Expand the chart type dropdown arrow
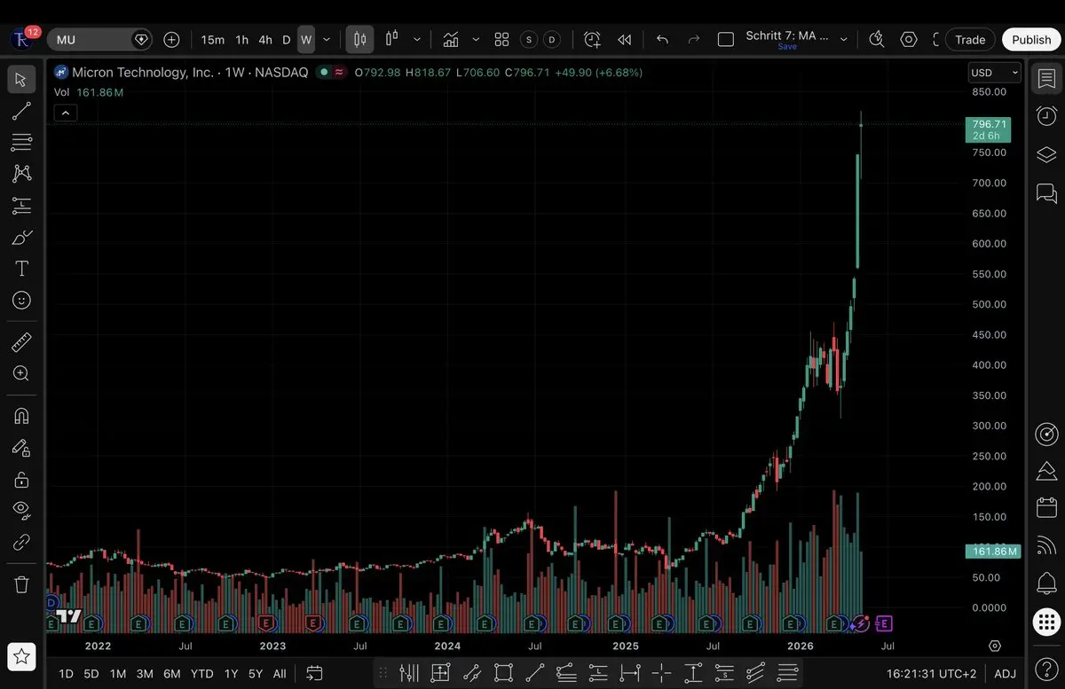1065x689 pixels. [417, 40]
